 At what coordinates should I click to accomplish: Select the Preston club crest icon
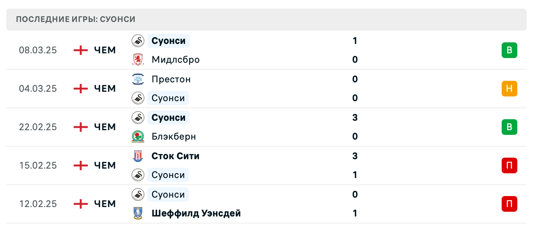[x=138, y=79]
